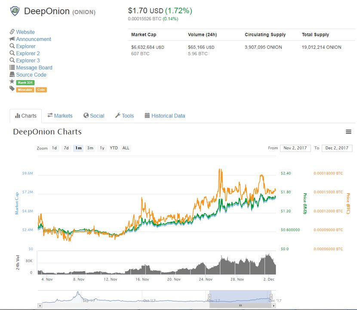Toggle the Price (BTC) axis label
This screenshot has height=310, width=357.
click(x=348, y=203)
